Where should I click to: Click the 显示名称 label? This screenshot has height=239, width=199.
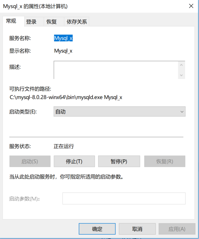click(x=20, y=51)
